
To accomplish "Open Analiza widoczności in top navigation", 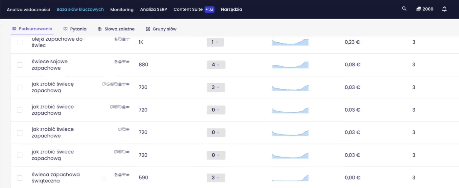I will [x=28, y=9].
